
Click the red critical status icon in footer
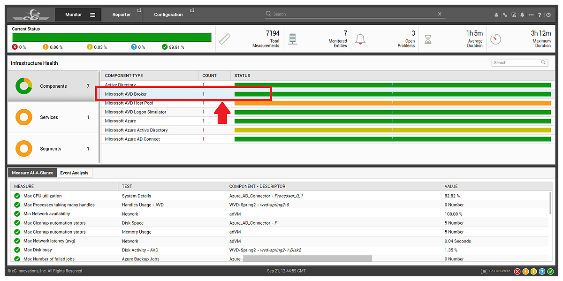point(517,271)
